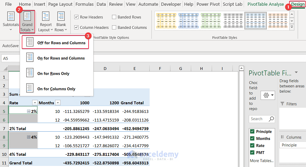Collapse the 2% rate group
This screenshot has height=167, width=306.
(x=28, y=111)
